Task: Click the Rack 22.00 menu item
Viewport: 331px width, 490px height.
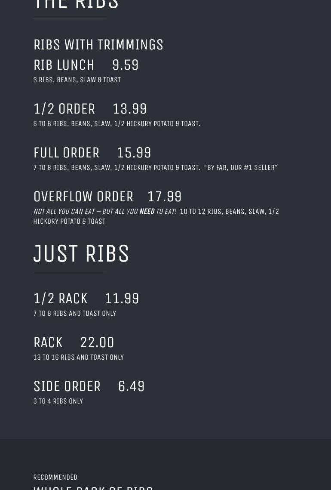Action: point(74,342)
